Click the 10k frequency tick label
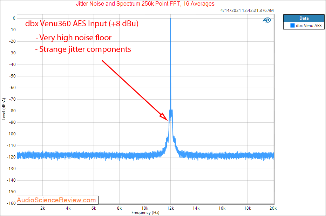 145,208
